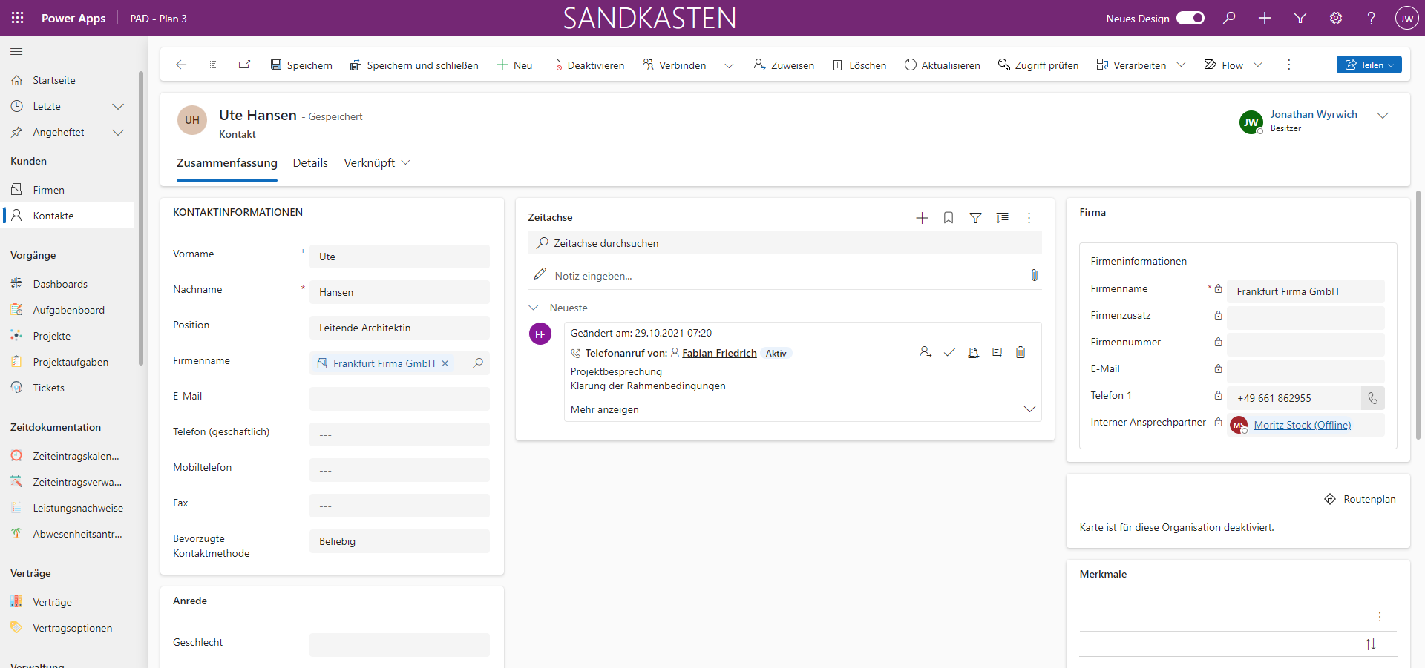Open global search magnifier icon
The width and height of the screenshot is (1425, 668).
(1230, 18)
